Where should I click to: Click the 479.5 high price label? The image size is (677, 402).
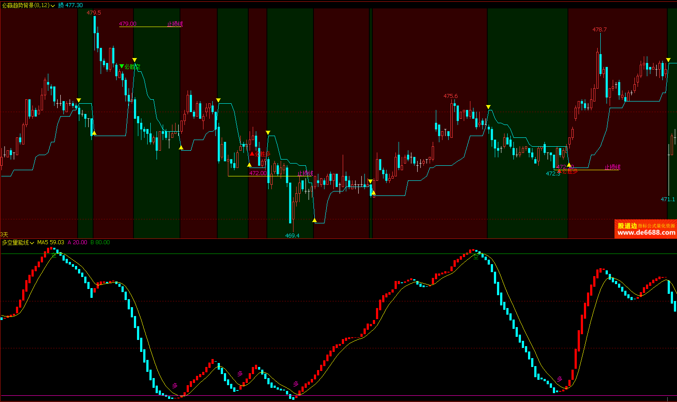coord(94,13)
